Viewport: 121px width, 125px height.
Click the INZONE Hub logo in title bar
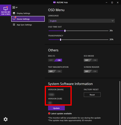click(x=54, y=2)
